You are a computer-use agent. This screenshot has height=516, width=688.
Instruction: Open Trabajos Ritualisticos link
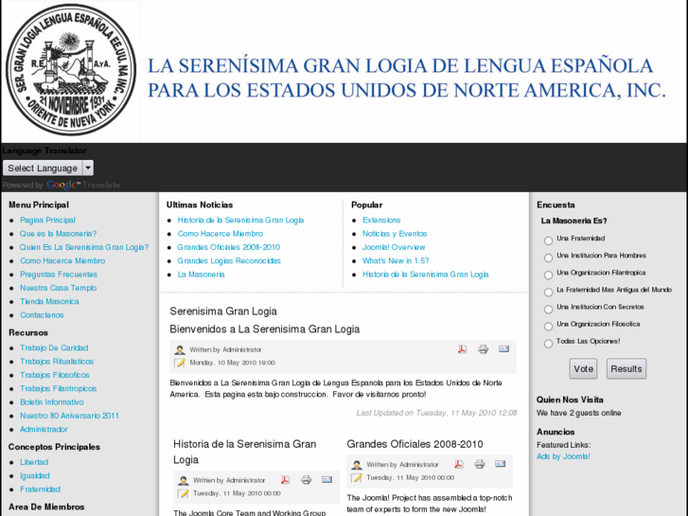(57, 362)
